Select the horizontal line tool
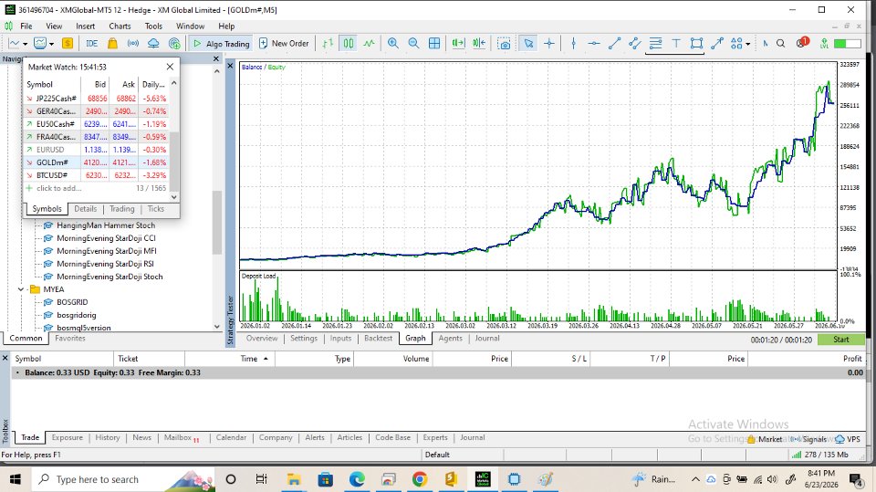876x492 pixels. pyautogui.click(x=594, y=43)
